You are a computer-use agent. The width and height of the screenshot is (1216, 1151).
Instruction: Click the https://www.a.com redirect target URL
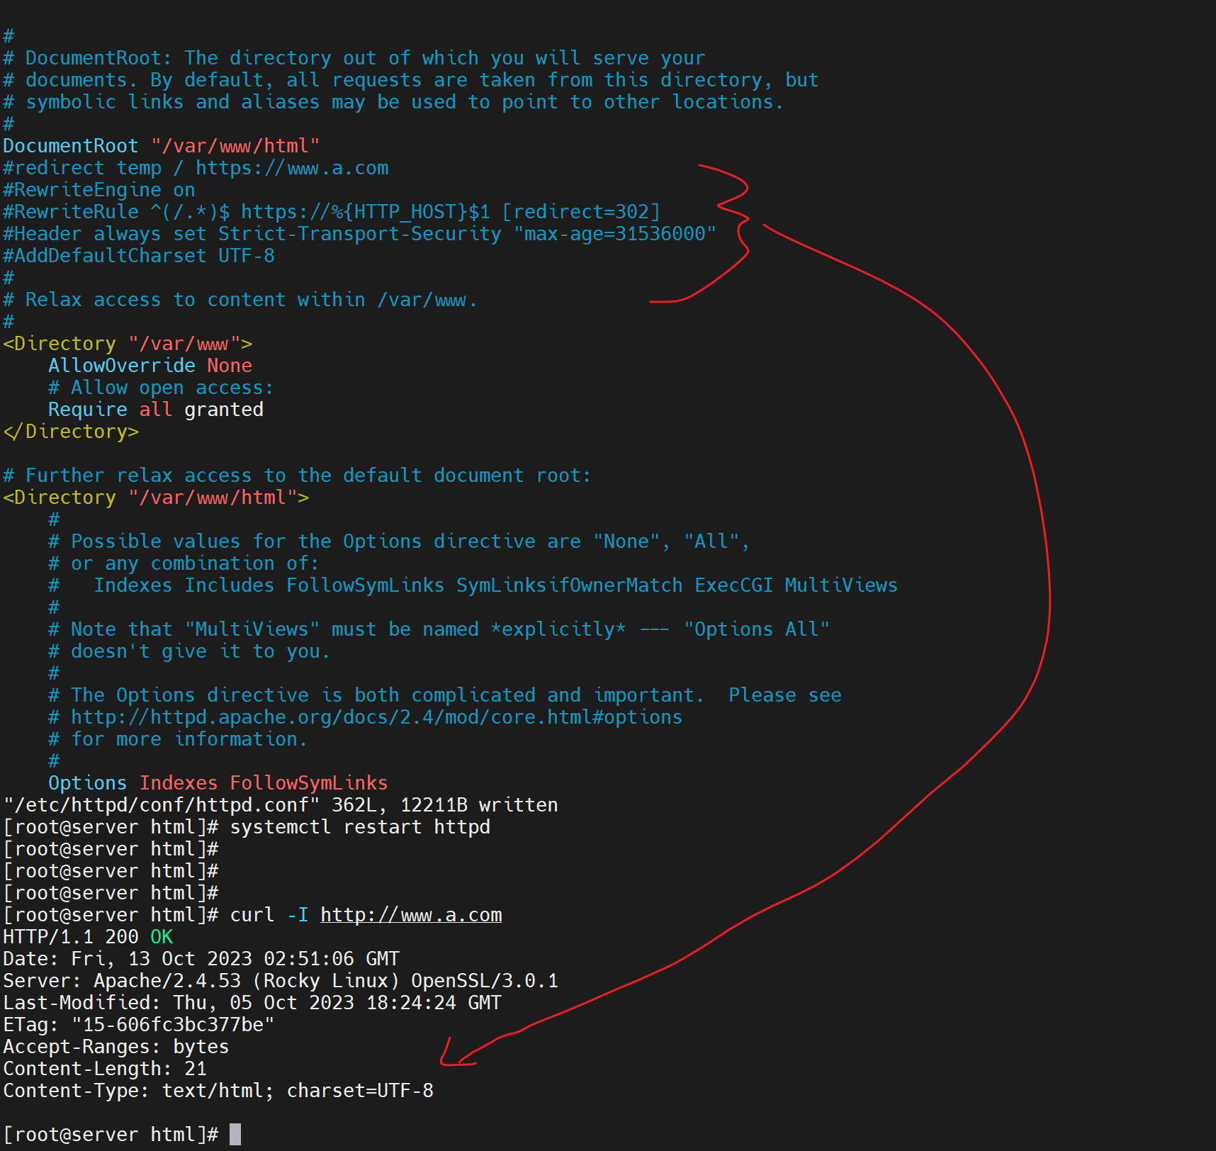pos(292,168)
